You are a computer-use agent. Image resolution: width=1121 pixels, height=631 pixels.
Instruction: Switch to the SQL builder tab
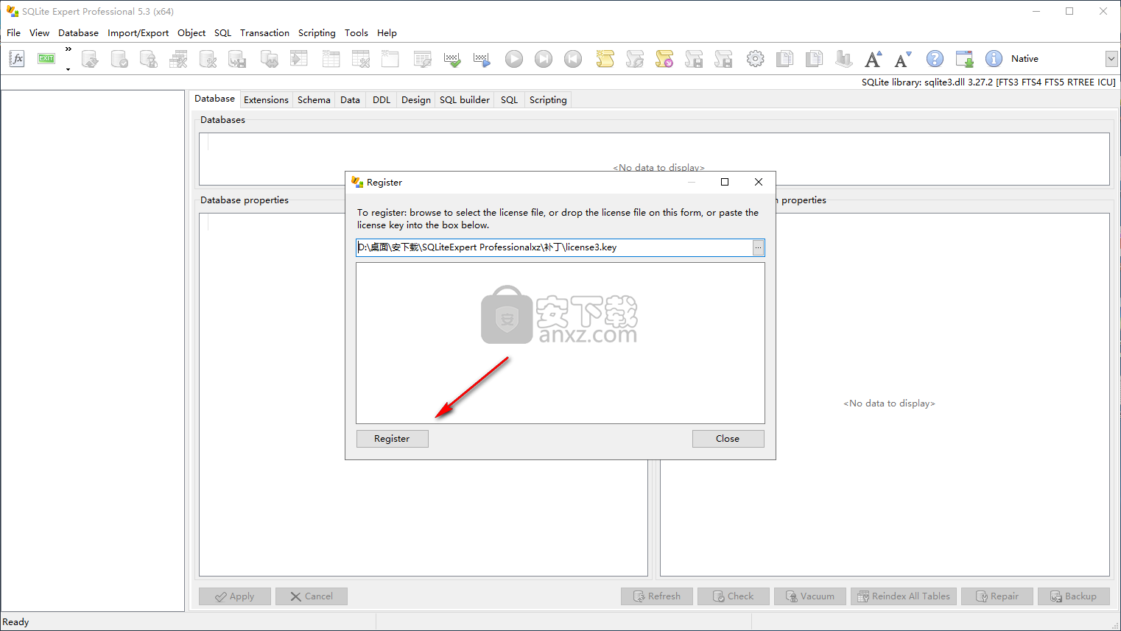[x=465, y=100]
